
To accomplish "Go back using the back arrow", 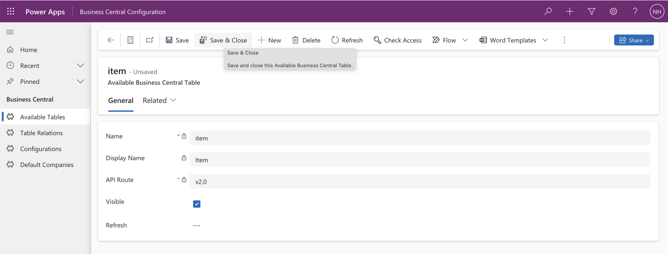I will [x=111, y=40].
